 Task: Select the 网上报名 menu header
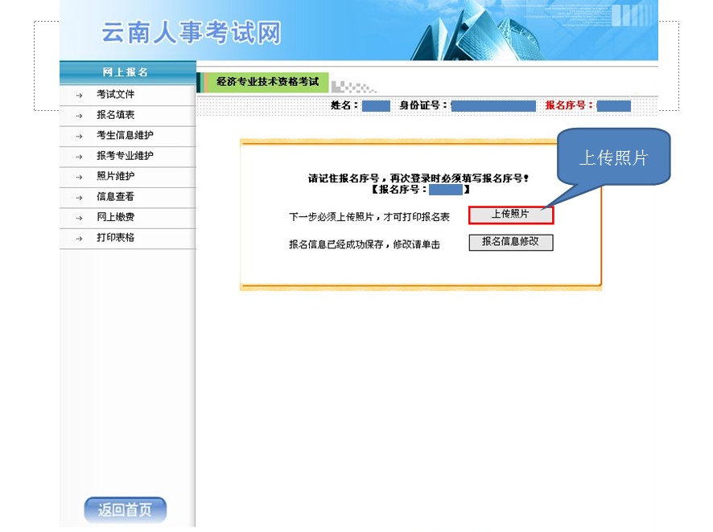pos(125,72)
